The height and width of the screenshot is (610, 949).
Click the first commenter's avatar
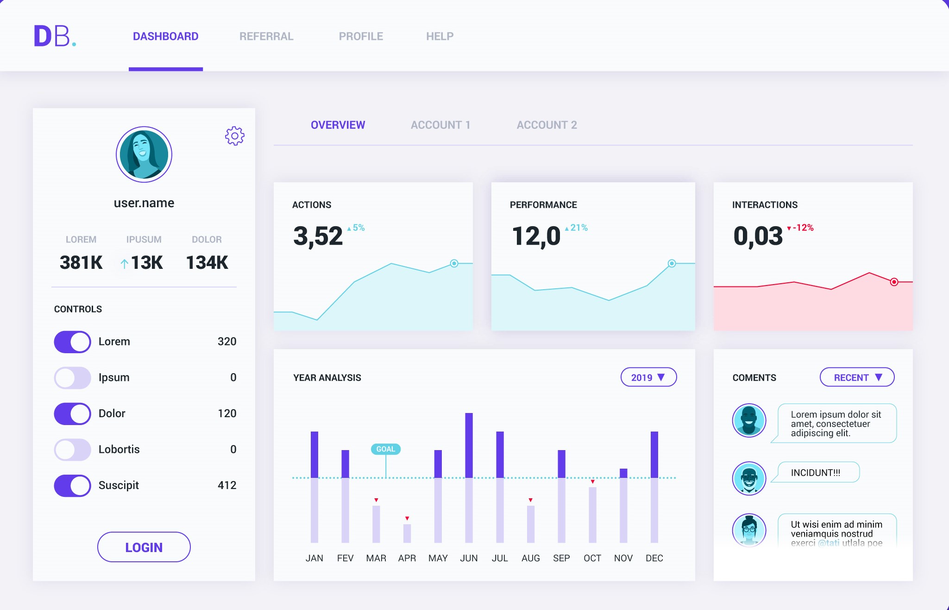(749, 421)
